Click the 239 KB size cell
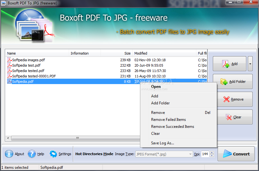This screenshot has height=171, width=259. point(125,60)
